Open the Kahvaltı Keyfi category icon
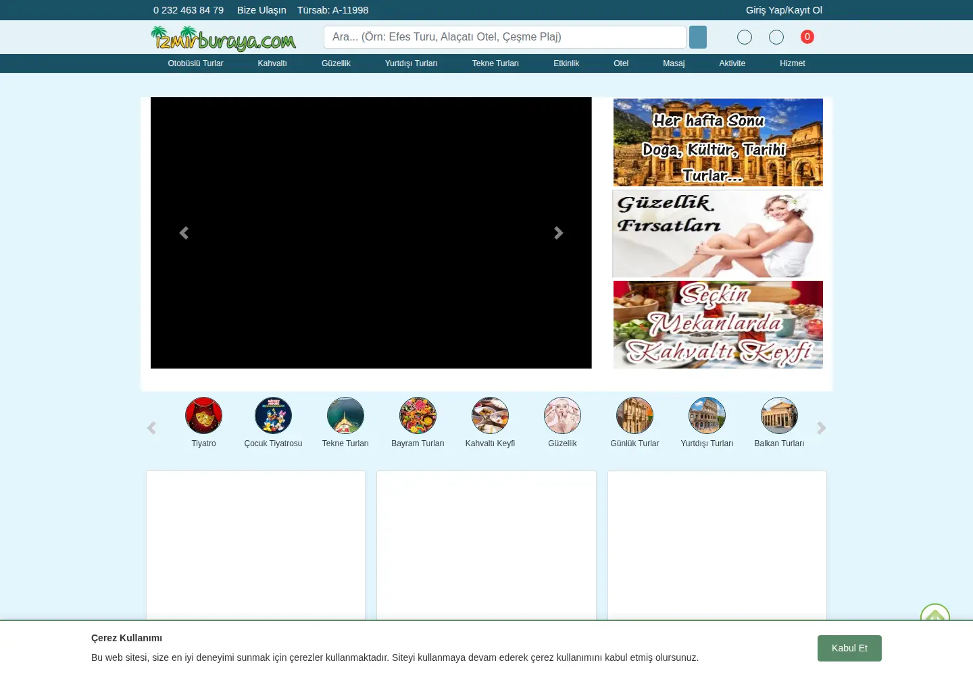The image size is (973, 675). point(490,415)
